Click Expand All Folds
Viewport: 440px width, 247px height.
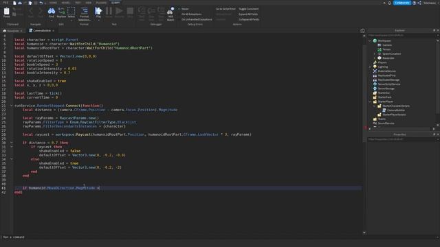click(248, 14)
